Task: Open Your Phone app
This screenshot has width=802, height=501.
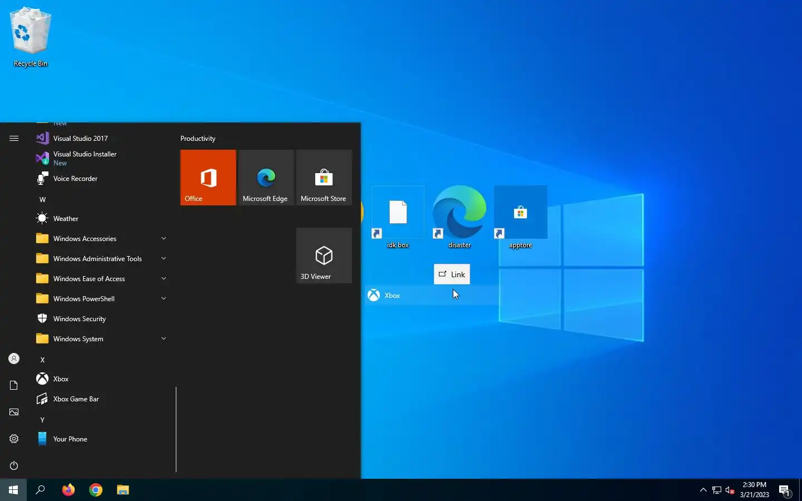Action: (x=102, y=439)
